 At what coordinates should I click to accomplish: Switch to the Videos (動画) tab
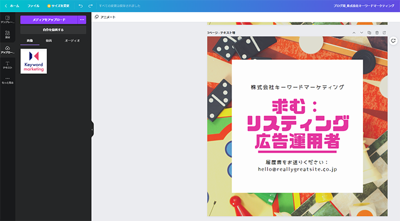49,40
